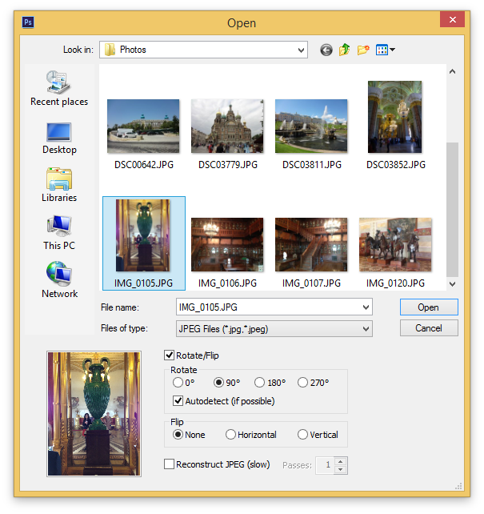Open Recent places in sidebar
This screenshot has height=514, width=484.
(59, 89)
